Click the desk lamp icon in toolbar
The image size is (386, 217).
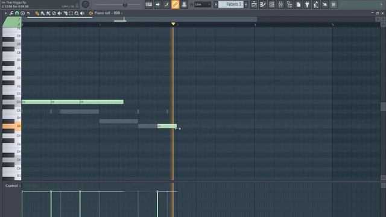(x=316, y=4)
